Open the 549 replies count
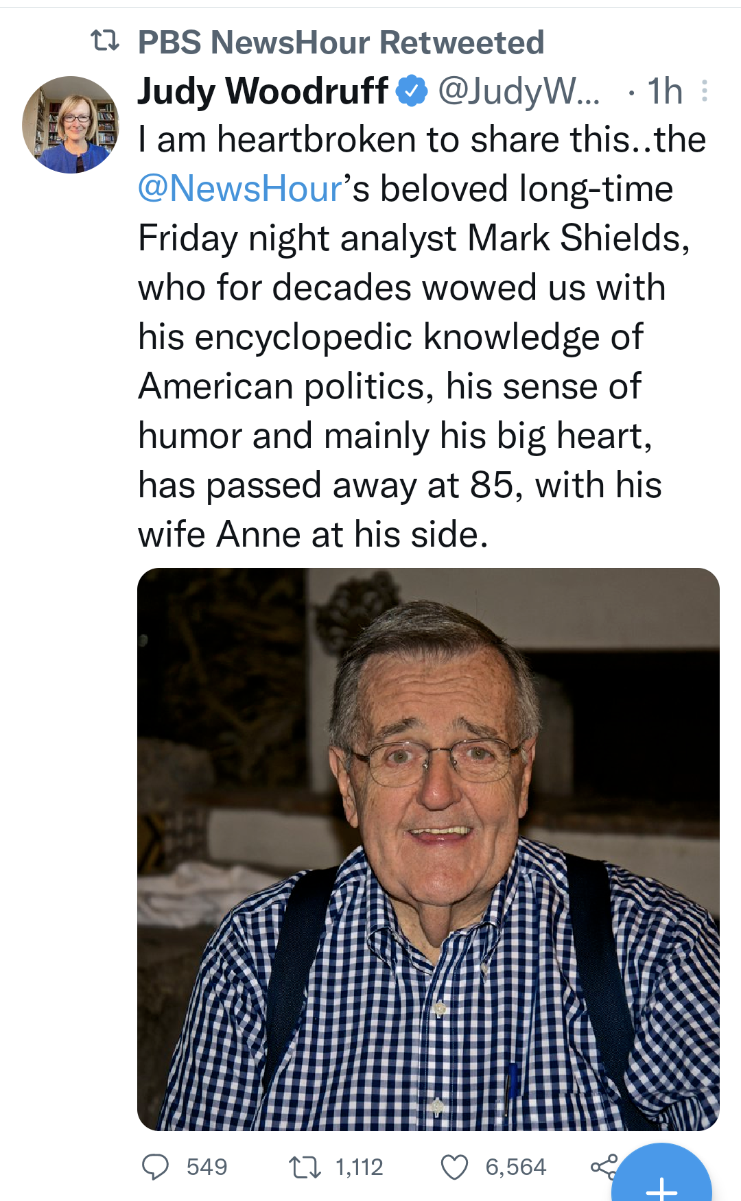The width and height of the screenshot is (741, 1201). pyautogui.click(x=207, y=1167)
